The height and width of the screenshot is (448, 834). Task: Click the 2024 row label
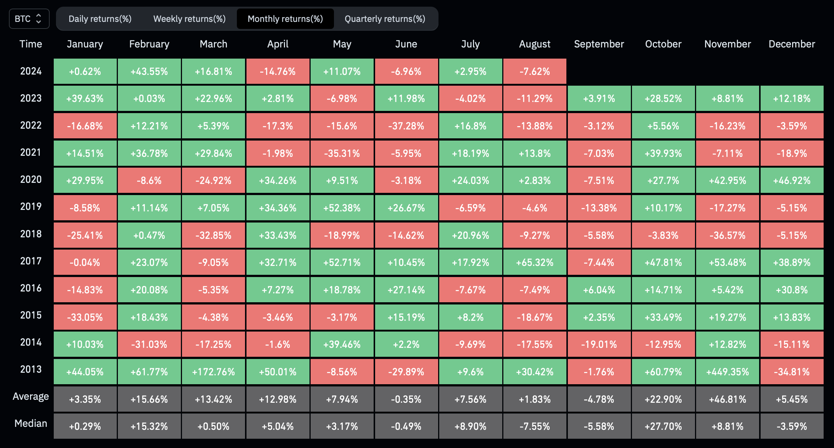pyautogui.click(x=31, y=71)
